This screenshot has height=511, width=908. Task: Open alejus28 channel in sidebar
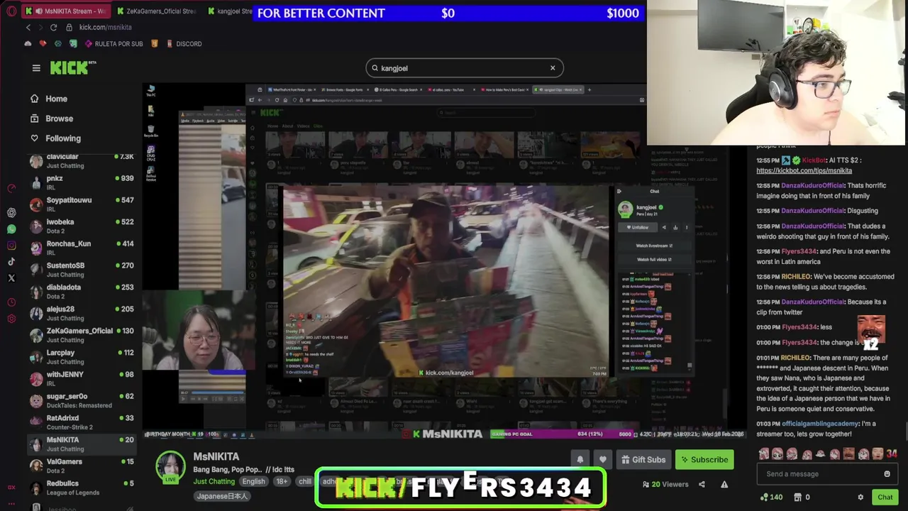click(x=82, y=313)
